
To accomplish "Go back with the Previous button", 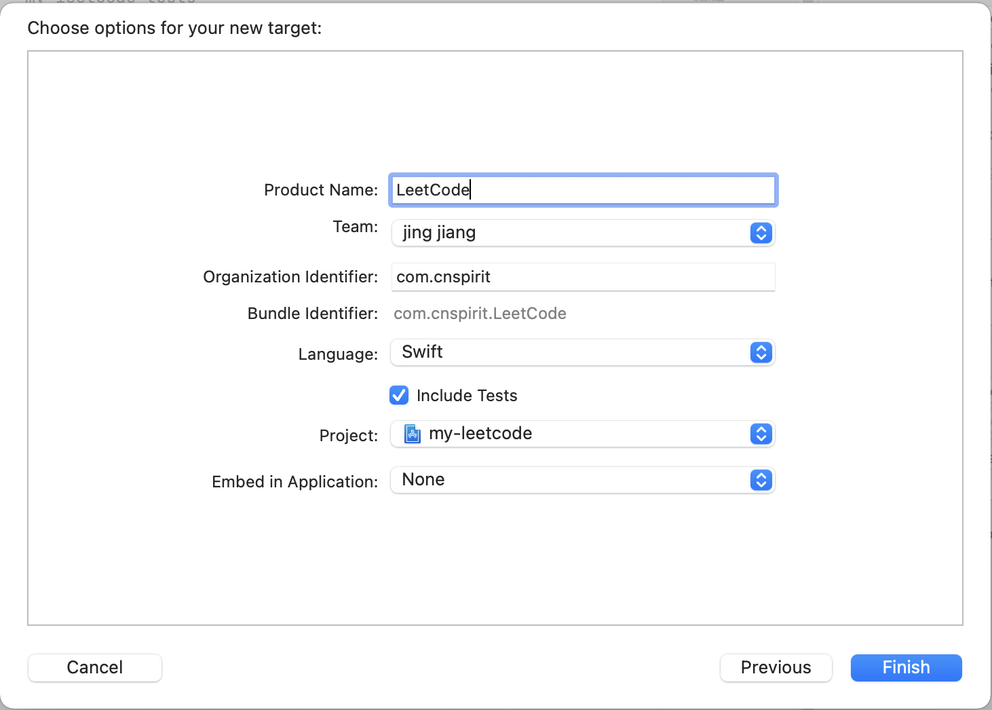I will (x=776, y=667).
